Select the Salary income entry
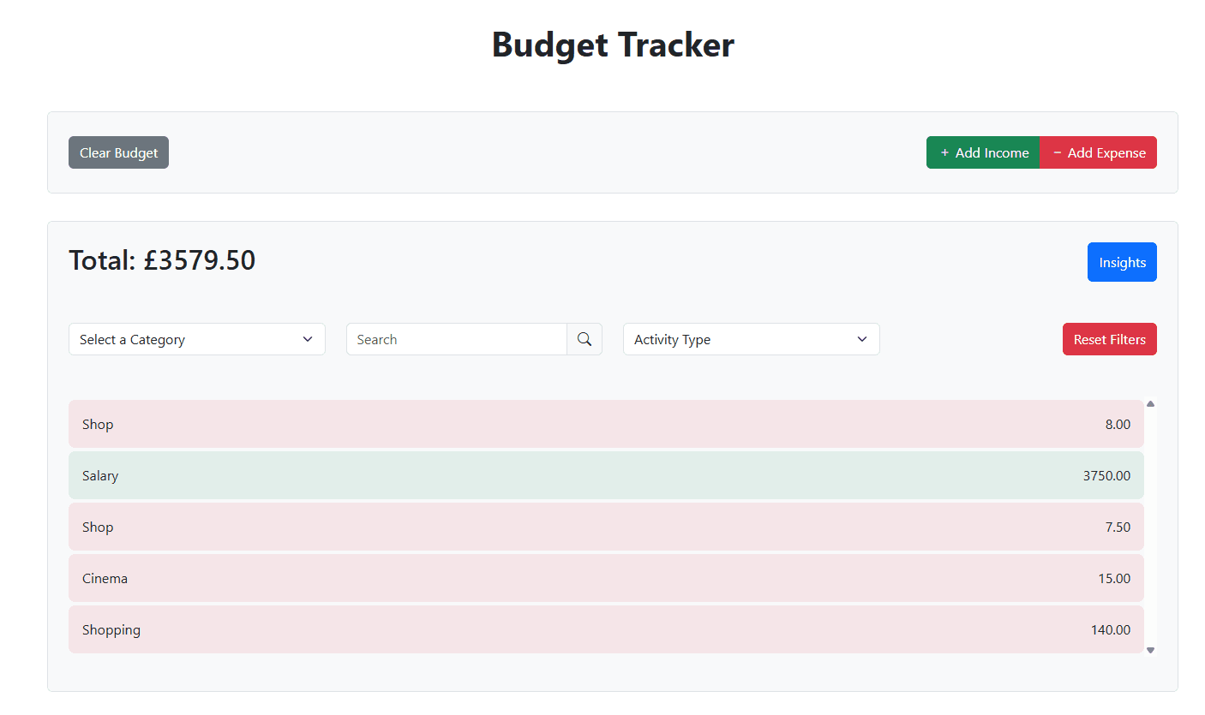The height and width of the screenshot is (715, 1205). pos(606,475)
